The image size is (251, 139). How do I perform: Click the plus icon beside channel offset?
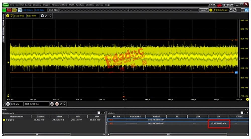(42, 16)
